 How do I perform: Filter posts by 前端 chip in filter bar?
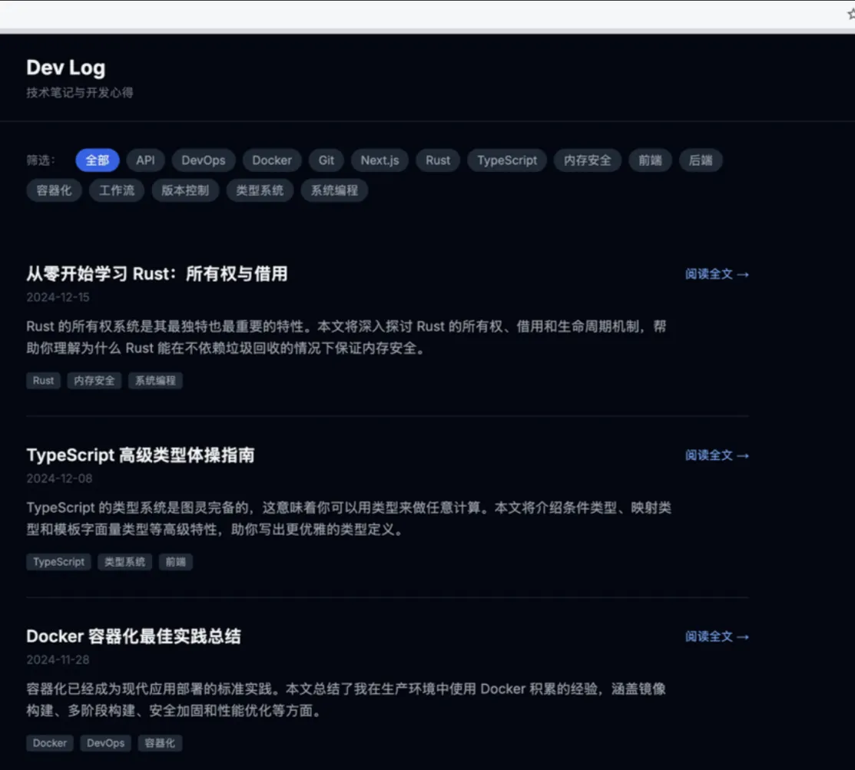click(x=650, y=160)
